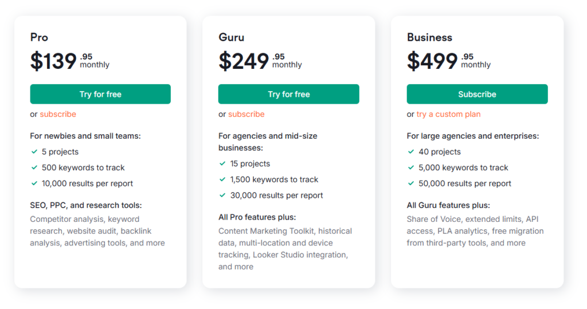The width and height of the screenshot is (587, 309).
Task: Click checkmark icon beside 5,000 keywords to track
Action: 411,167
